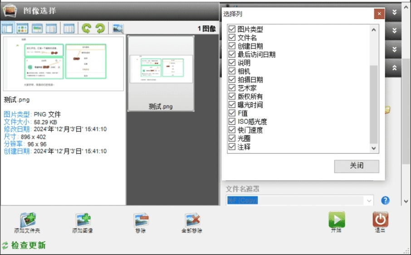Rotate image clockwise with green arrow
The width and height of the screenshot is (411, 255).
tap(100, 28)
